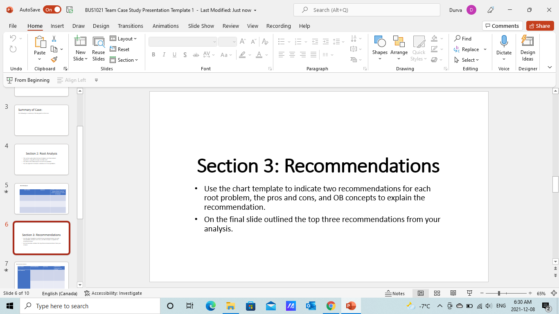Click the zoom slider in status bar
The image size is (559, 314).
(499, 293)
